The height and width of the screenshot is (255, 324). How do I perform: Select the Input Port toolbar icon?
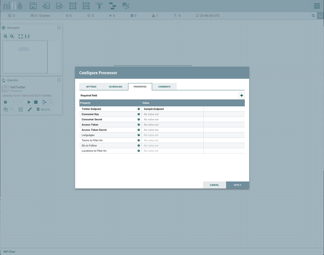pyautogui.click(x=46, y=6)
